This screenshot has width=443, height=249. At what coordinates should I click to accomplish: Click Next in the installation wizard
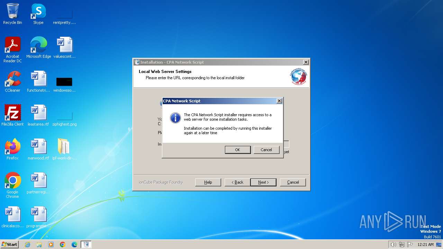click(263, 182)
